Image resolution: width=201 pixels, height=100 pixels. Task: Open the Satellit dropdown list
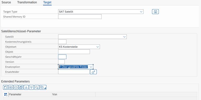[x=124, y=37]
